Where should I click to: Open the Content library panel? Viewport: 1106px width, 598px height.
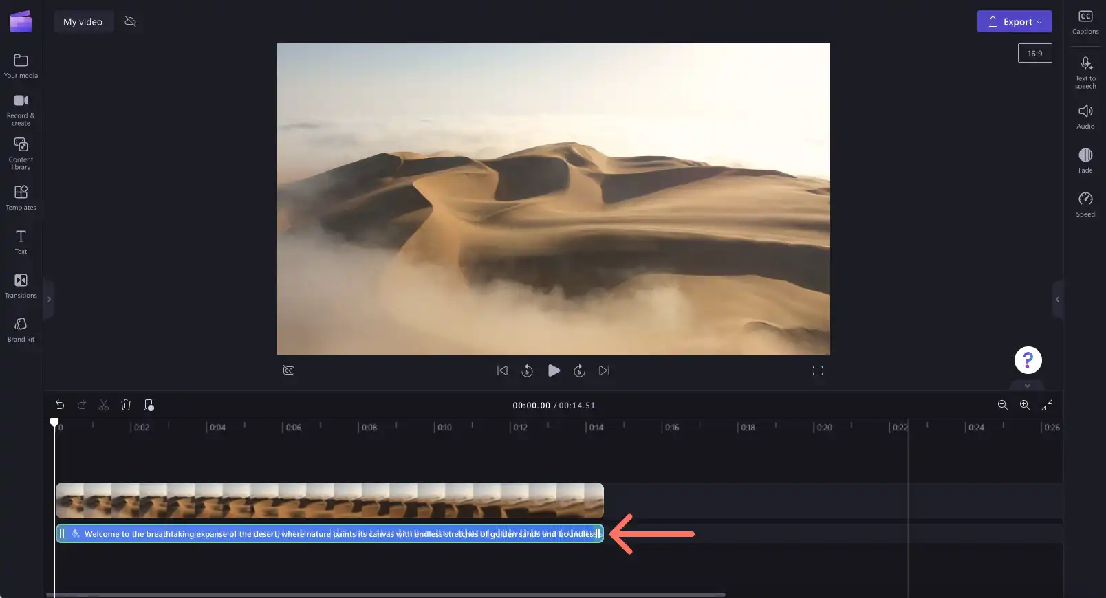pyautogui.click(x=21, y=153)
